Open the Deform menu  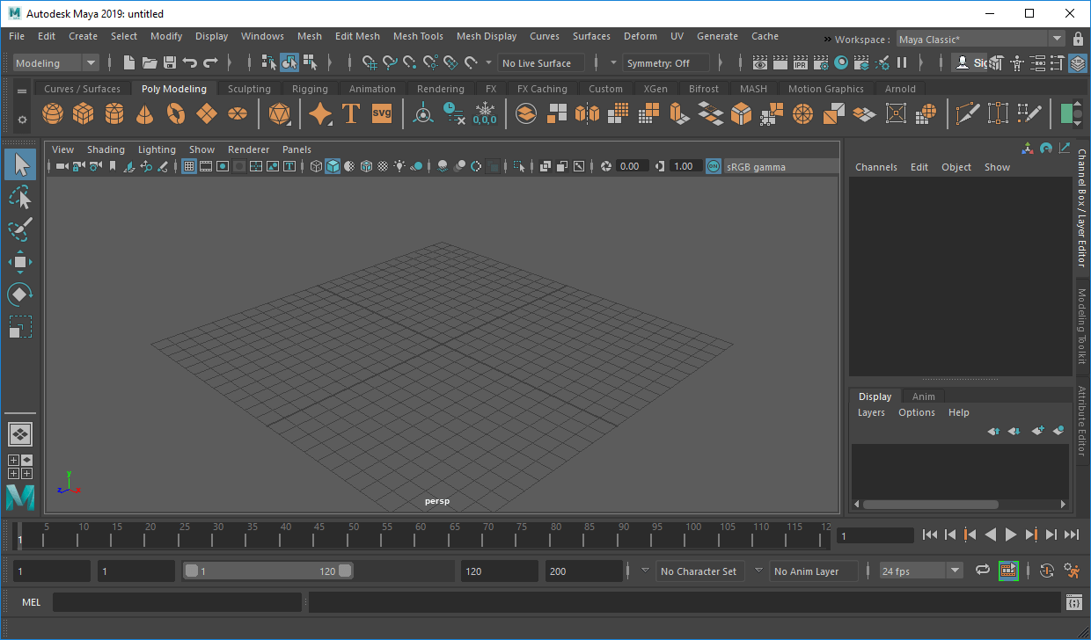click(x=641, y=36)
